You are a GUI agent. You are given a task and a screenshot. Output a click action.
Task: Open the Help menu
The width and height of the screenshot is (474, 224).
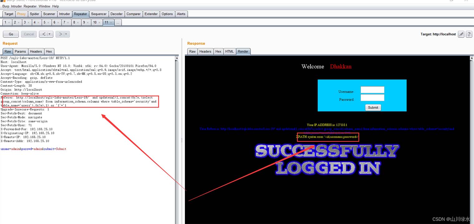56,6
